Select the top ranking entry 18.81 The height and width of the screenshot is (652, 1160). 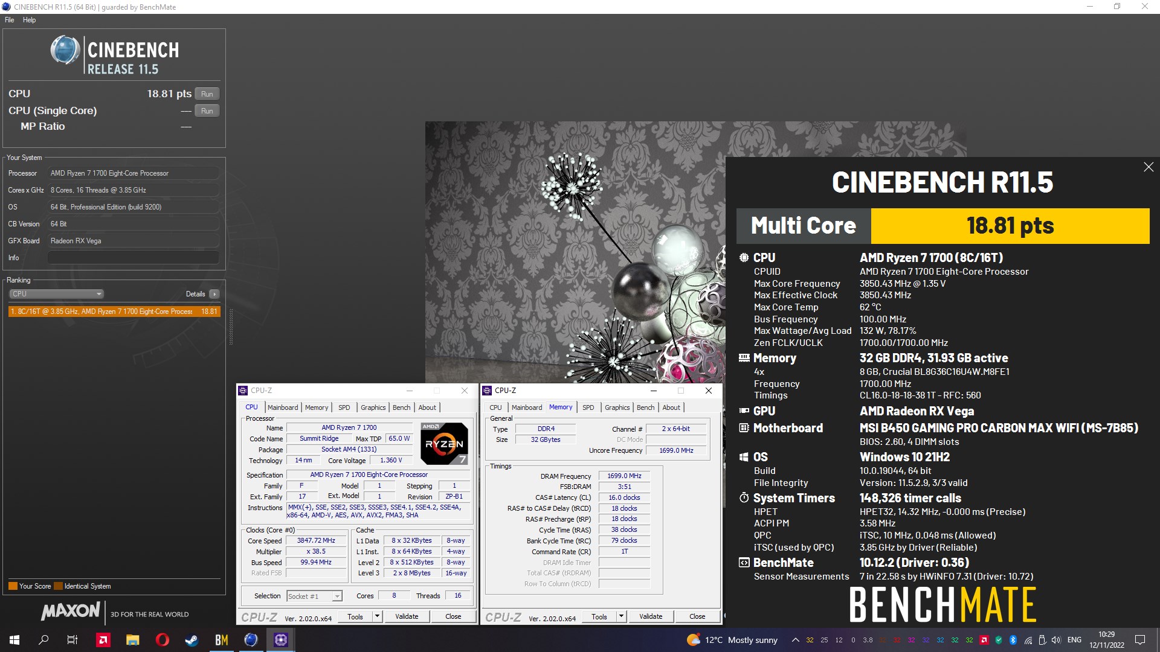(x=114, y=312)
